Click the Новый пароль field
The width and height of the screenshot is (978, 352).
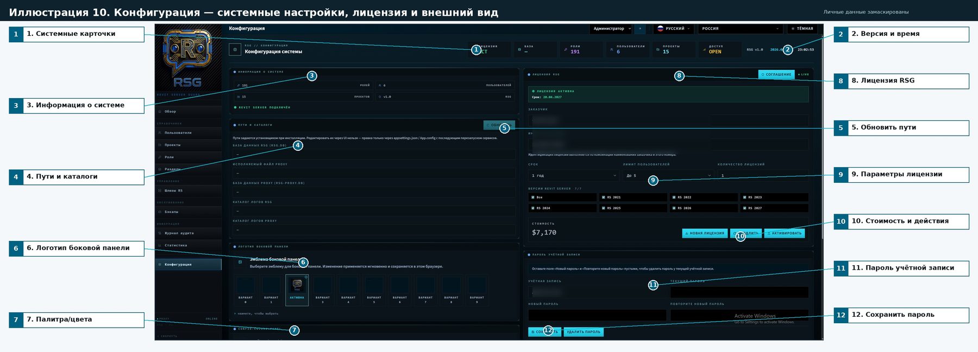pyautogui.click(x=597, y=315)
